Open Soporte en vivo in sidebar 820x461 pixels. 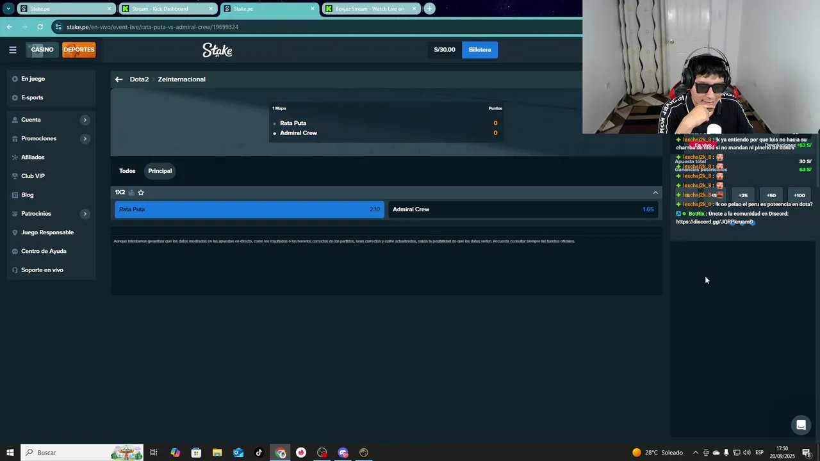pyautogui.click(x=42, y=270)
